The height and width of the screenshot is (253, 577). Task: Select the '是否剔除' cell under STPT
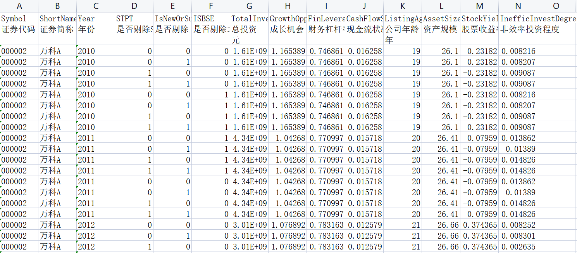134,29
